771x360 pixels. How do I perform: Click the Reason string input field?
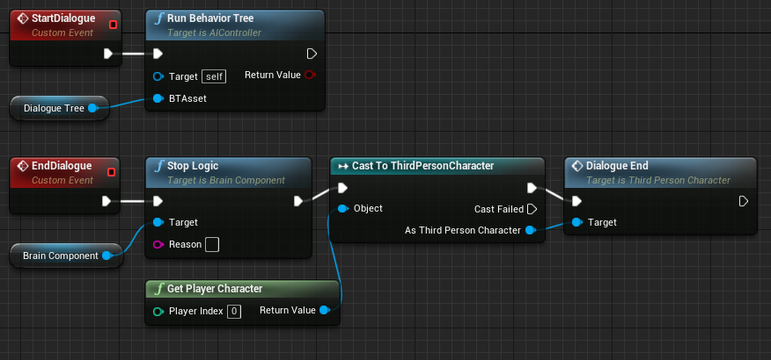tap(212, 244)
